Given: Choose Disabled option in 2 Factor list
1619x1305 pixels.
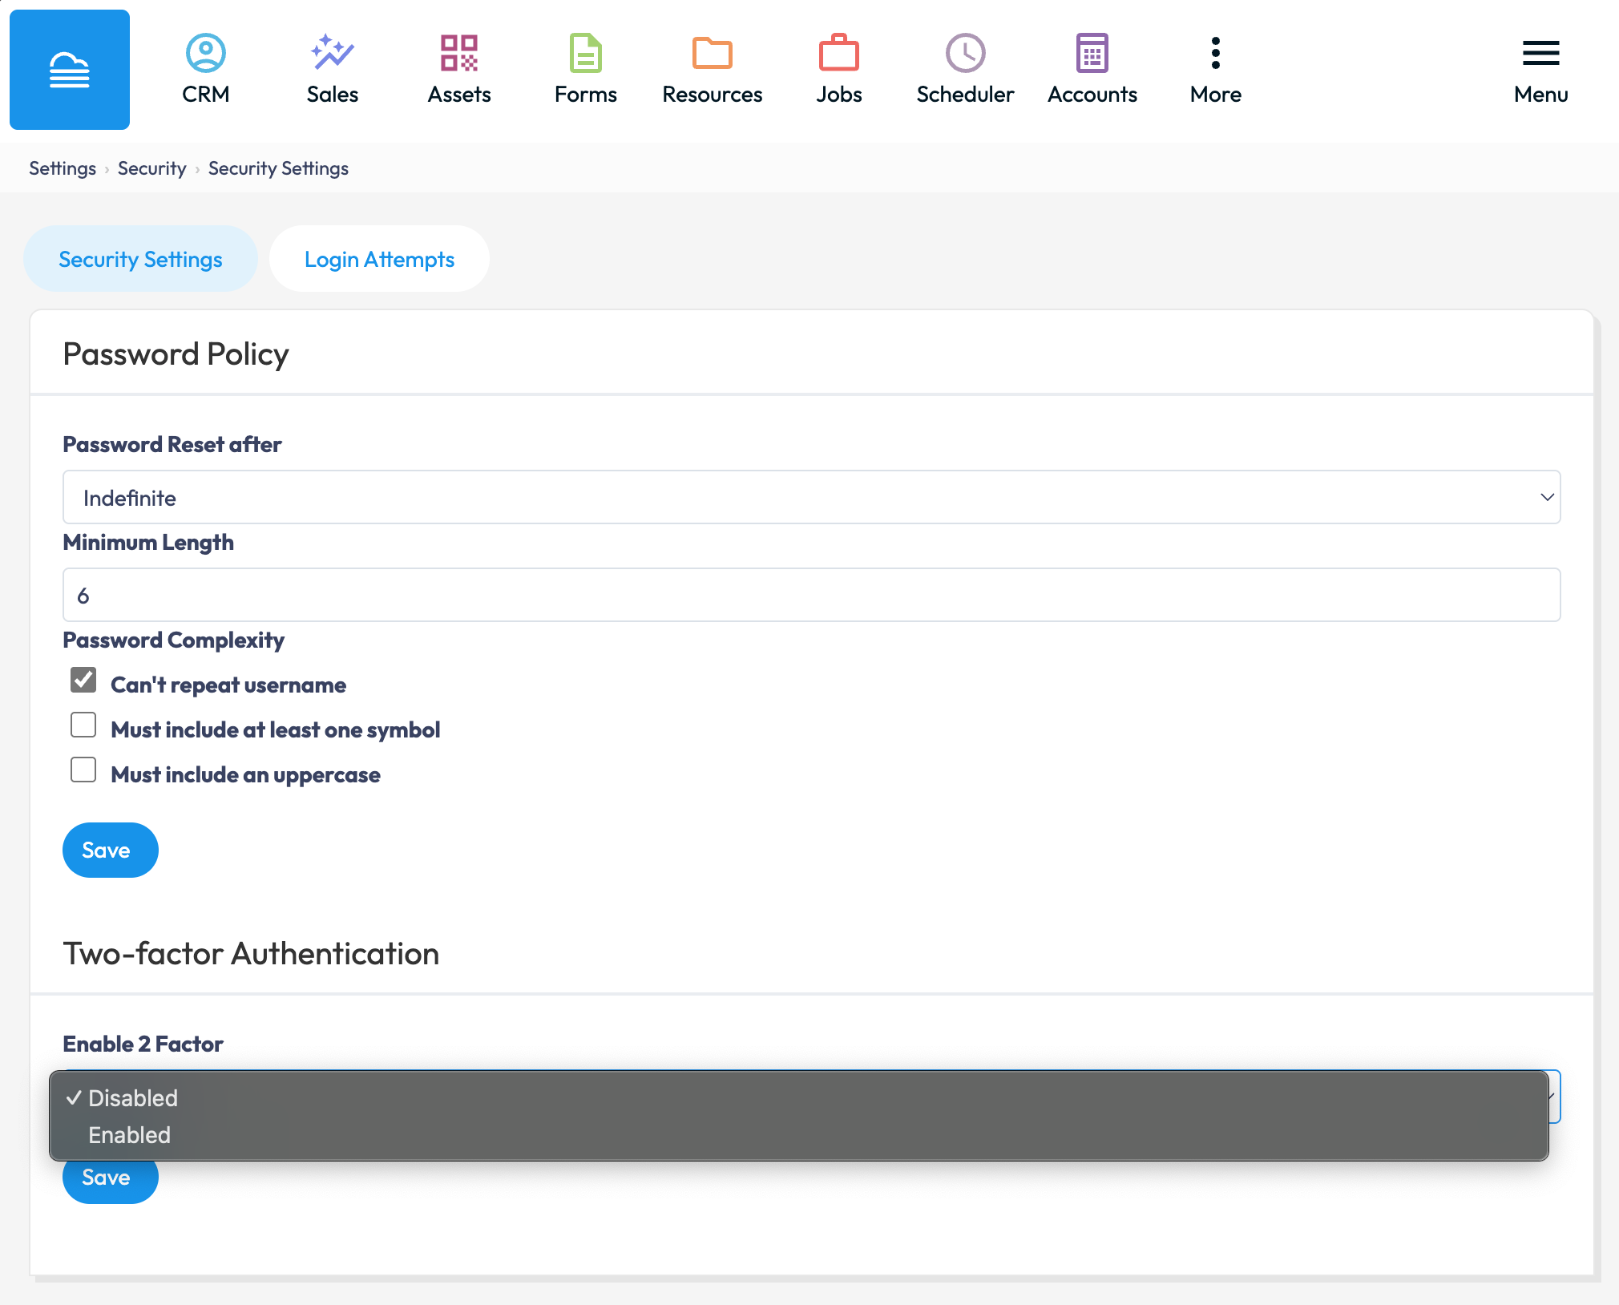Looking at the screenshot, I should coord(133,1098).
